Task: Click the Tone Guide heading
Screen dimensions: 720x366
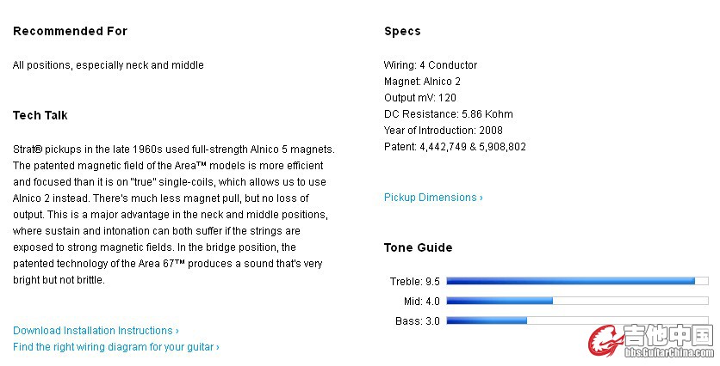Action: point(418,247)
